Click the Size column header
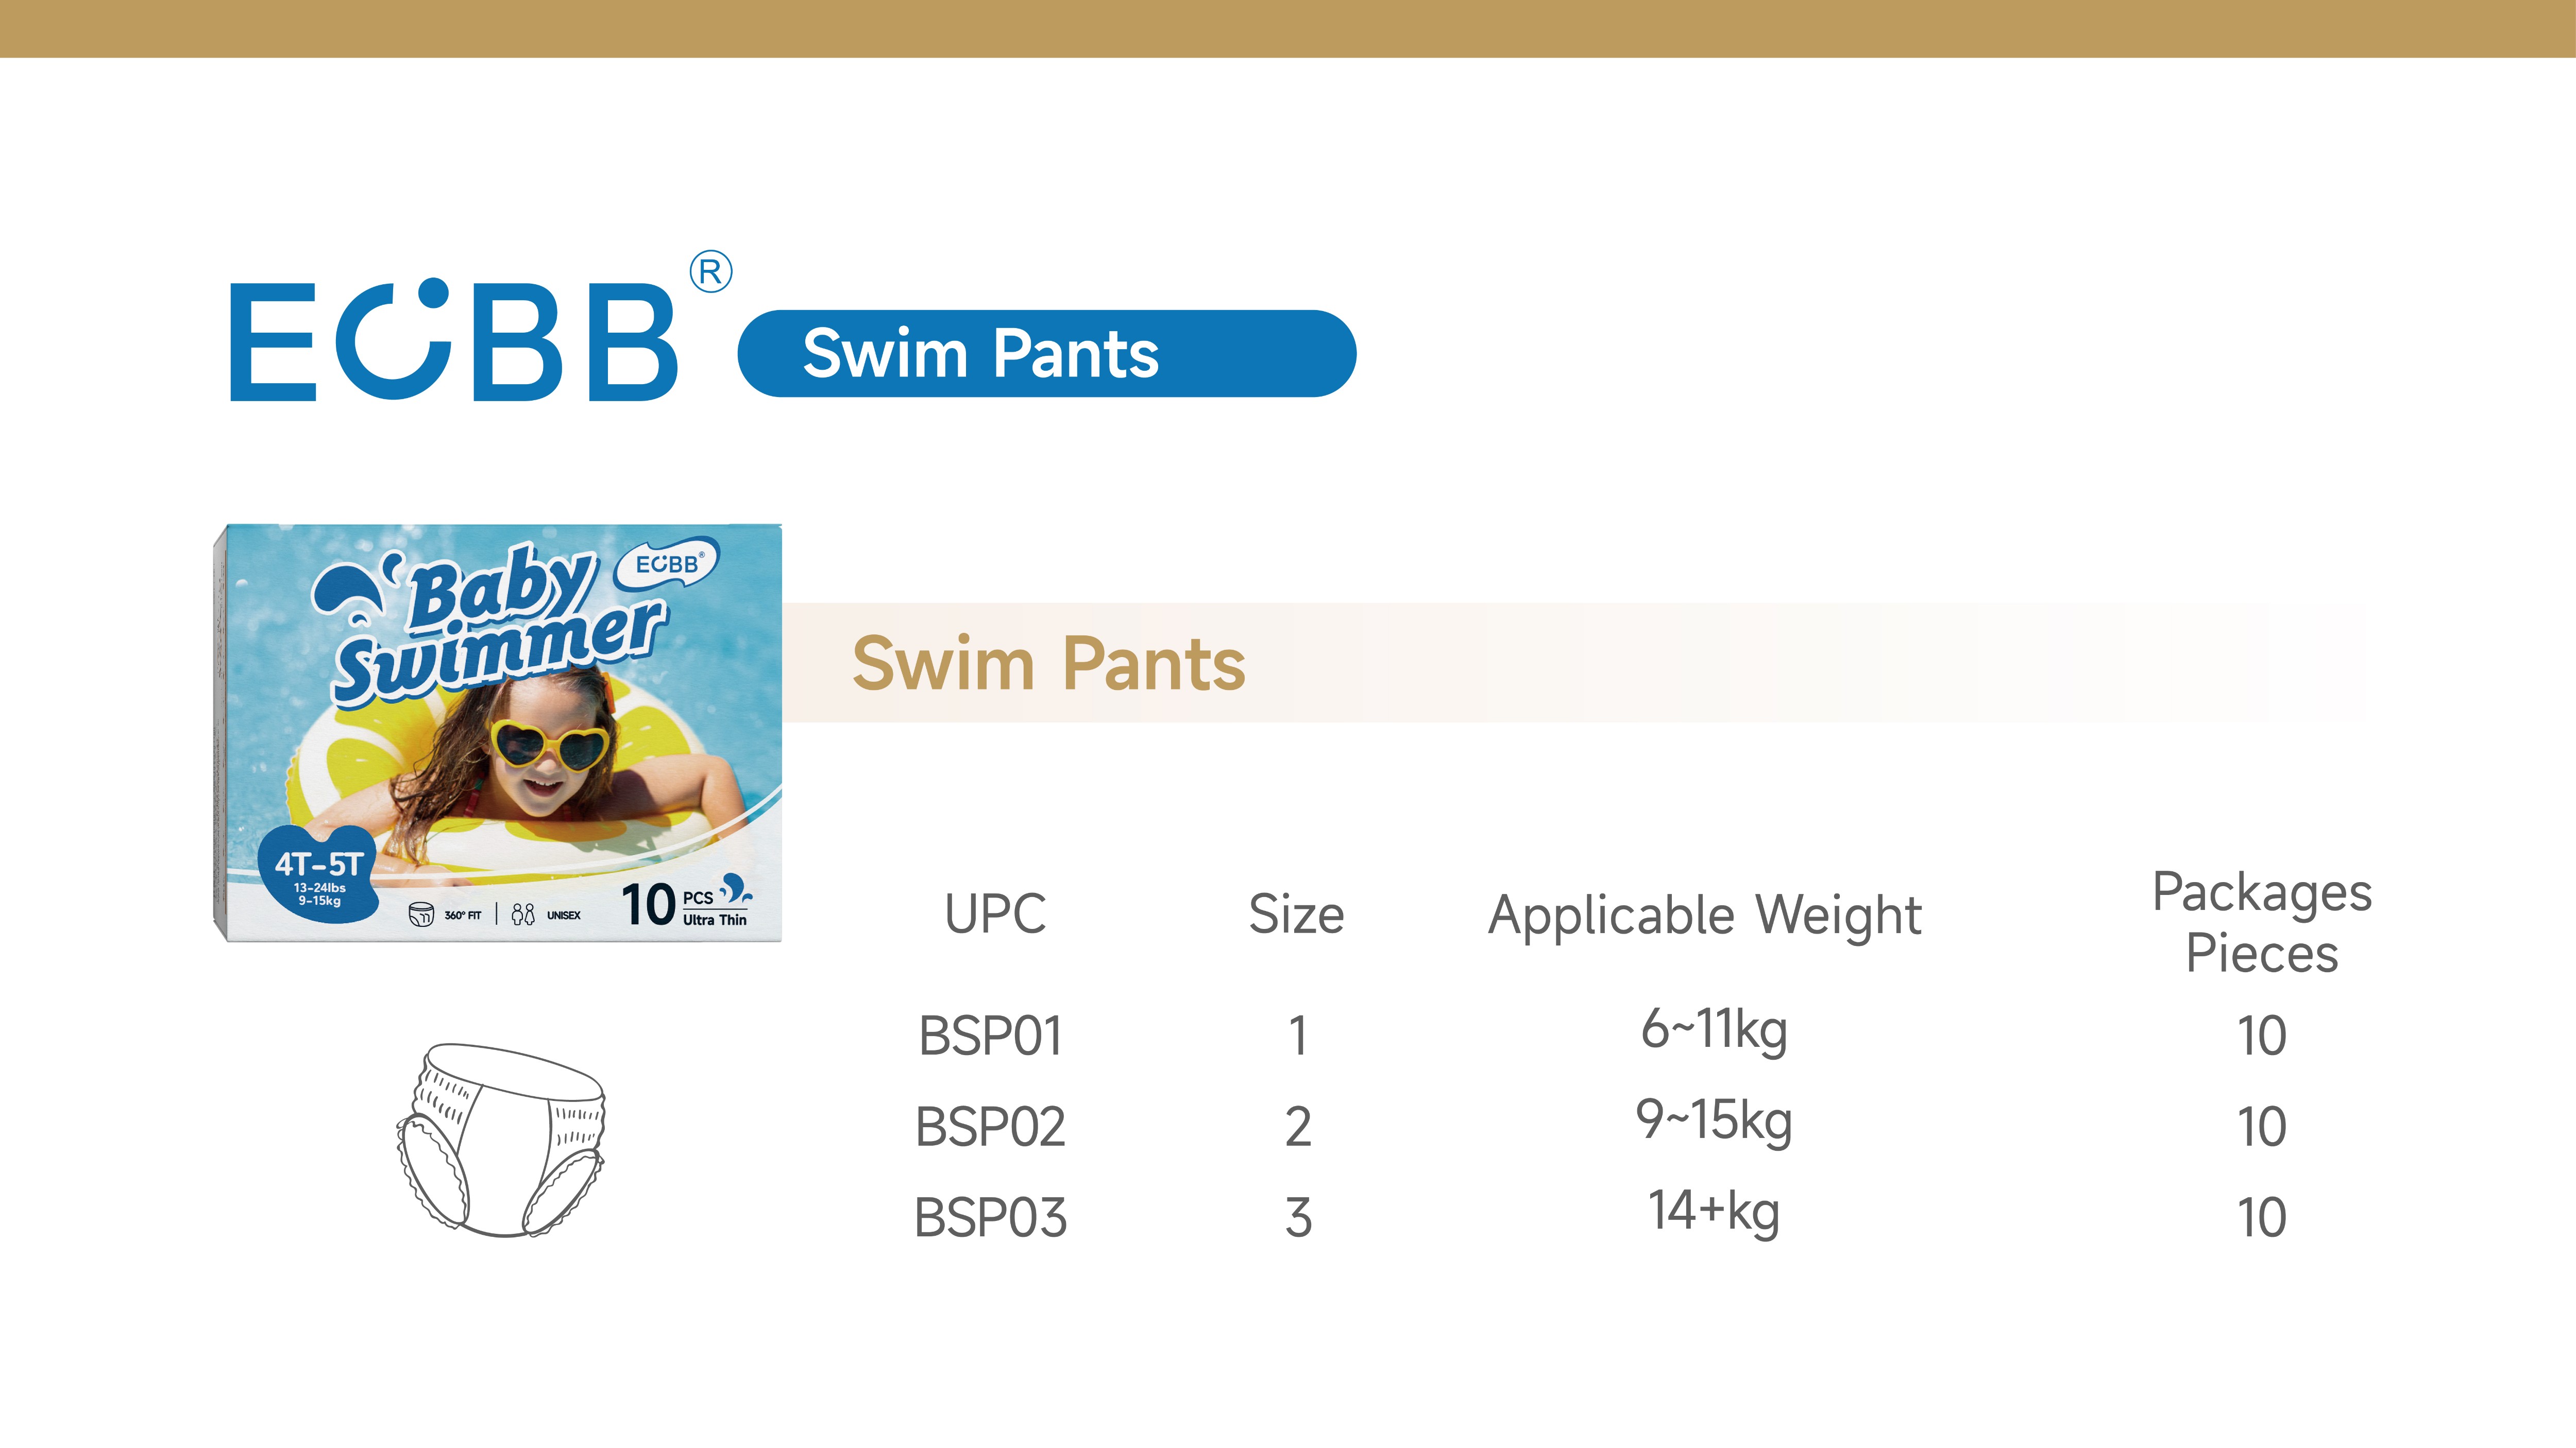 coord(1296,915)
